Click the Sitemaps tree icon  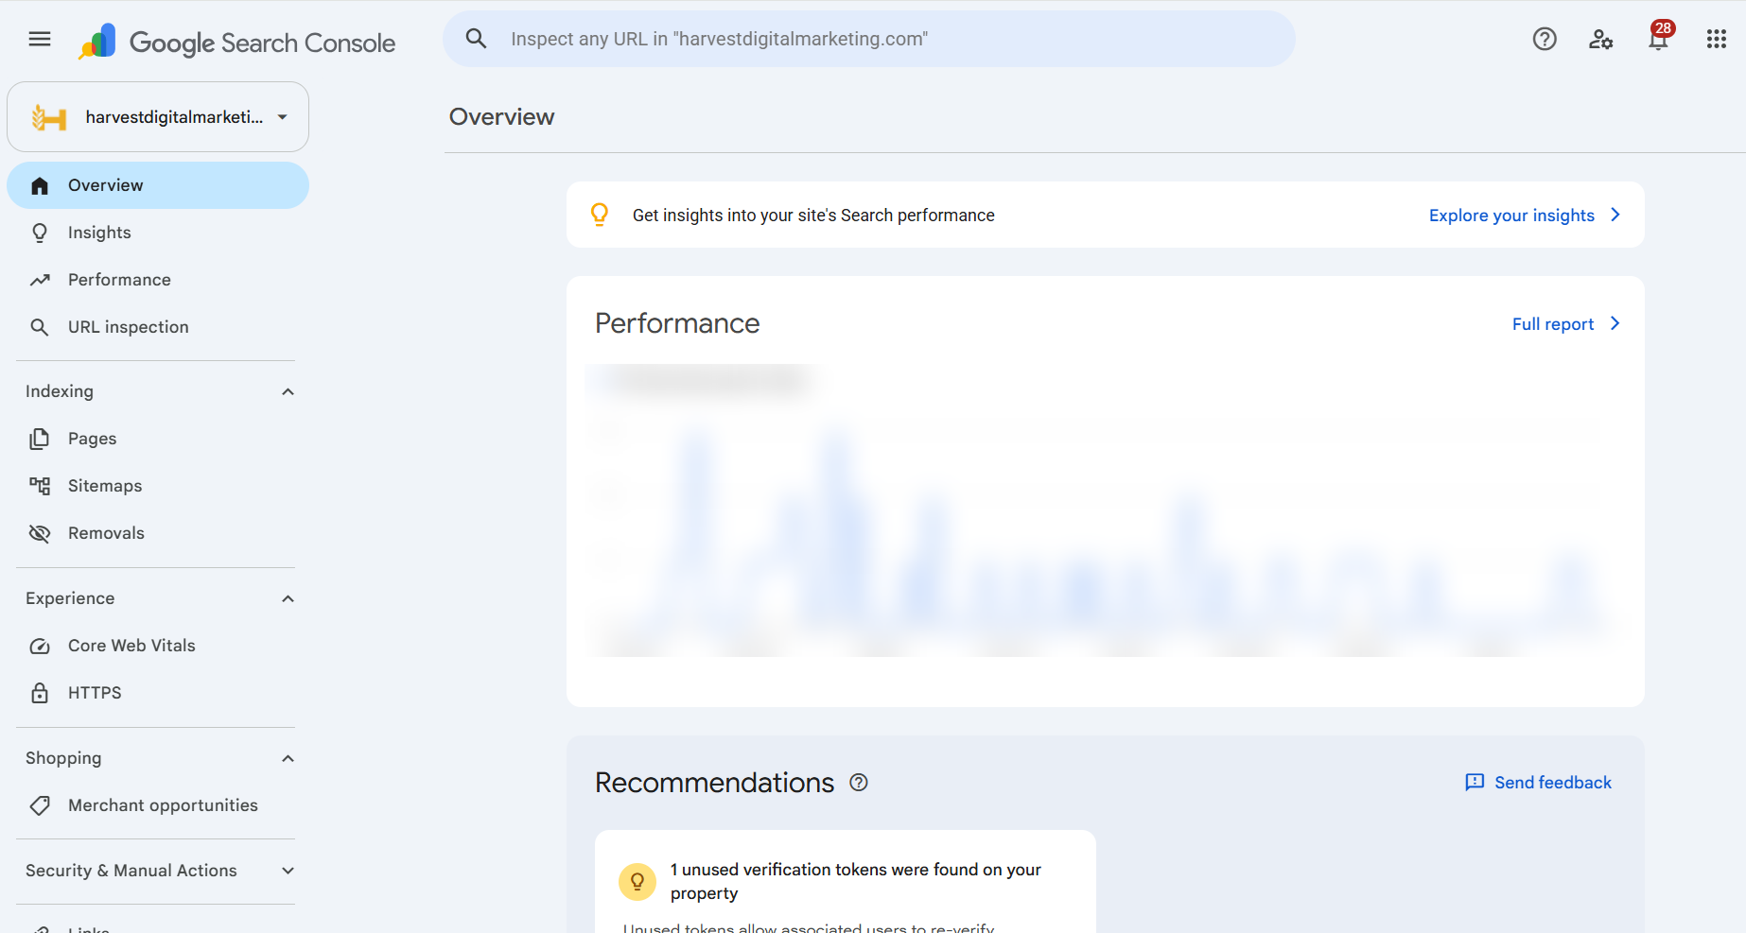click(x=40, y=486)
